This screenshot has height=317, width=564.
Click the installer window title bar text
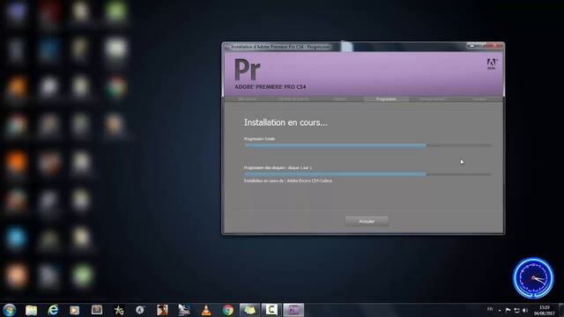point(280,47)
